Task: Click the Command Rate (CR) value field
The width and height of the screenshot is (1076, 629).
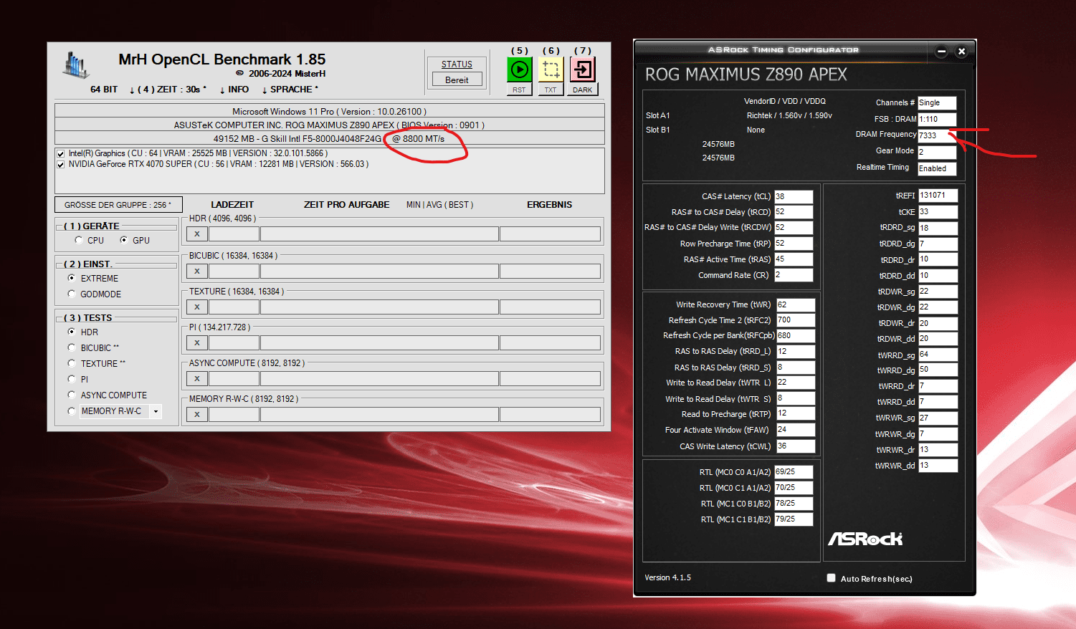Action: [794, 275]
